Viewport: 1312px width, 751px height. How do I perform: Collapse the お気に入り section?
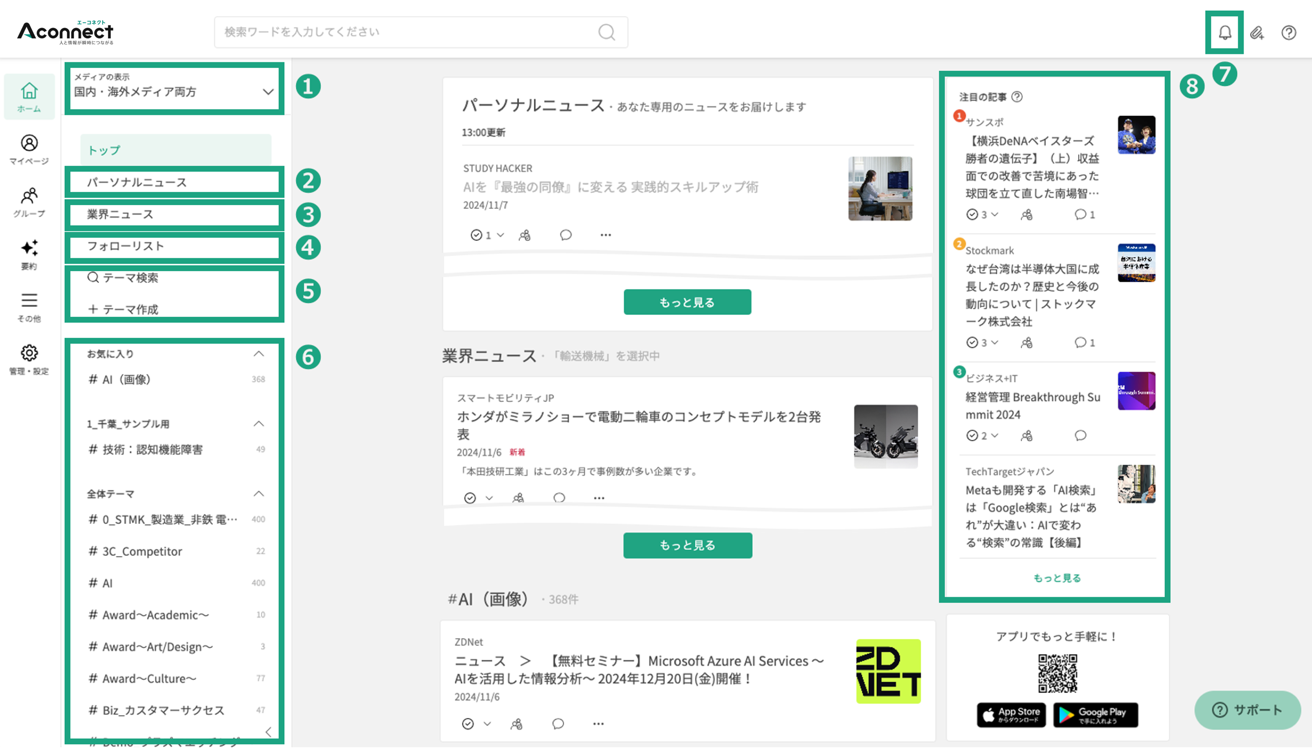[259, 354]
